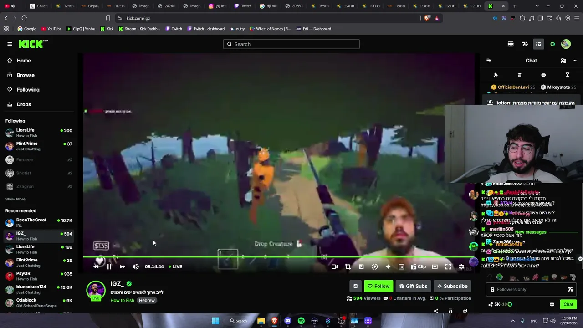
Task: Open video player settings gear
Action: (461, 266)
